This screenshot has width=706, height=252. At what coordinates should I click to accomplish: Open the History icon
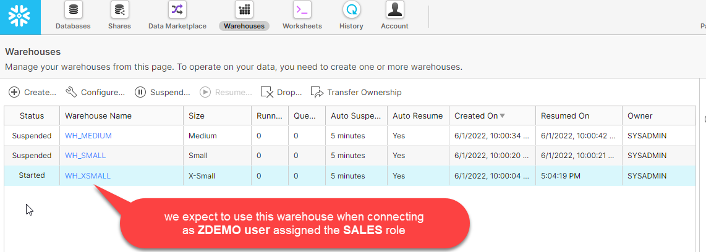pyautogui.click(x=351, y=9)
